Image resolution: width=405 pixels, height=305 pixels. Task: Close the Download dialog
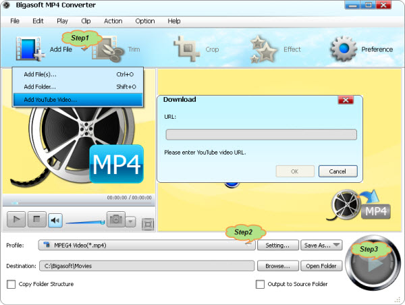(x=346, y=100)
